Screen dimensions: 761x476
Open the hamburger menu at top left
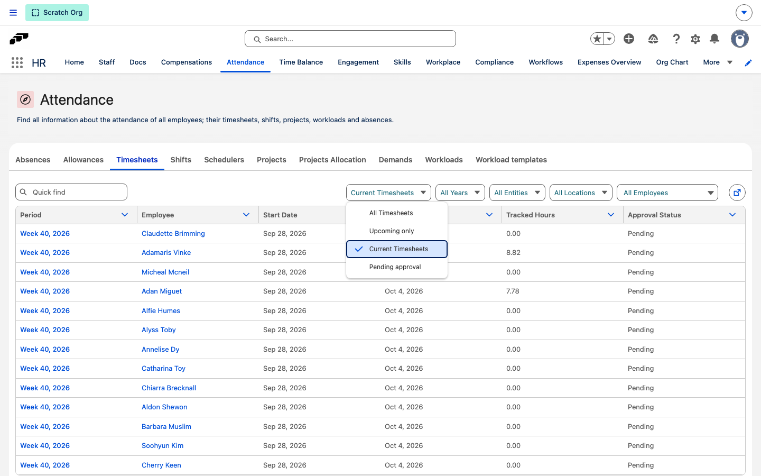tap(13, 13)
